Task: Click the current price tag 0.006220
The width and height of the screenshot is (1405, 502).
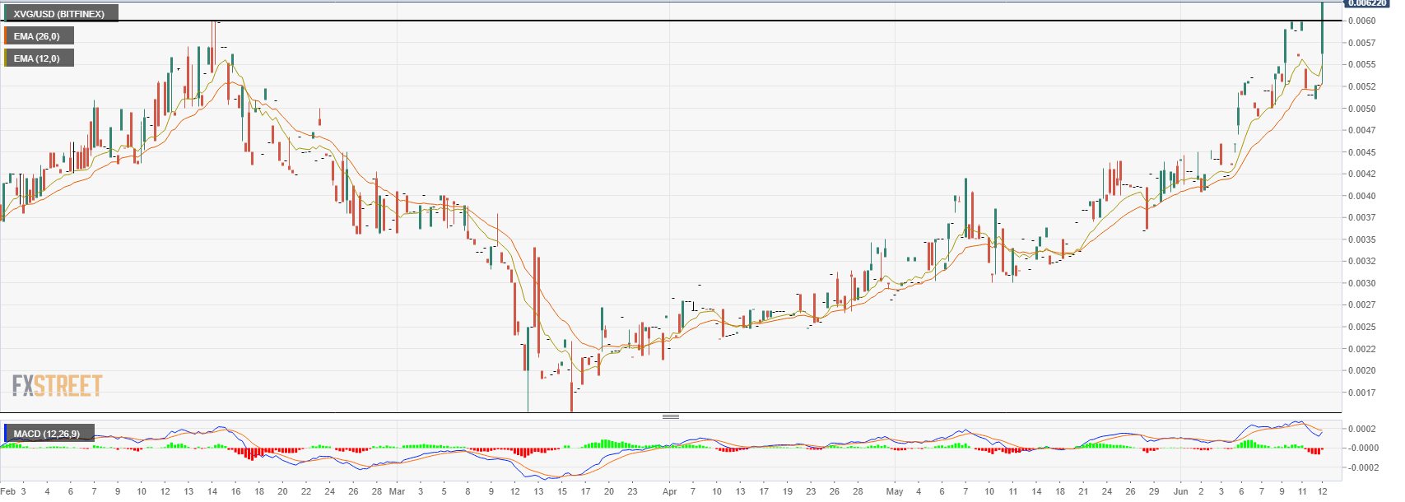Action: [x=1368, y=3]
